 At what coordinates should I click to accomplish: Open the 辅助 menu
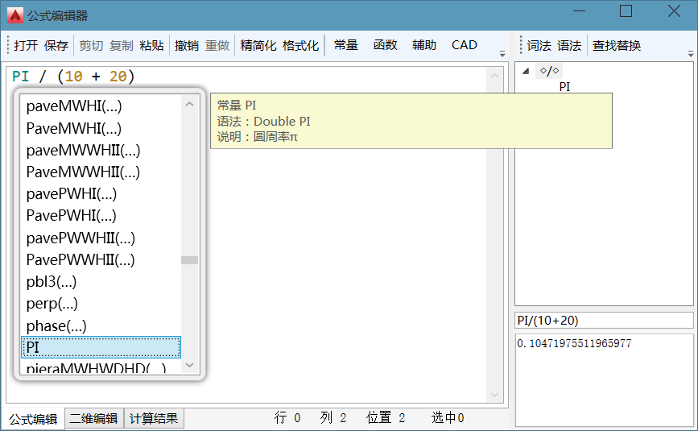click(x=424, y=45)
